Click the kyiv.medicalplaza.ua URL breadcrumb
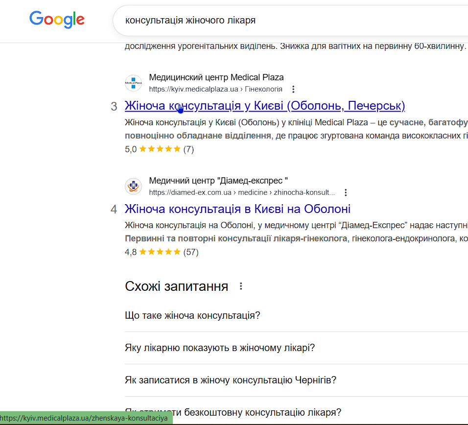 coord(215,89)
